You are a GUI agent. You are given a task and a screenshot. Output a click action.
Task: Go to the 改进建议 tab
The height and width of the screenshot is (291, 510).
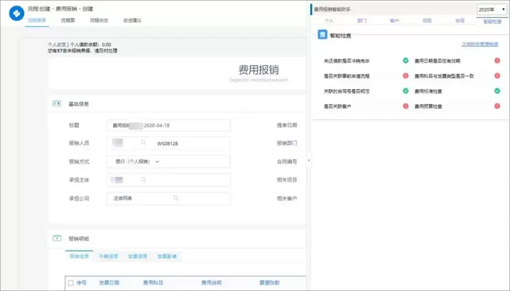pyautogui.click(x=132, y=21)
